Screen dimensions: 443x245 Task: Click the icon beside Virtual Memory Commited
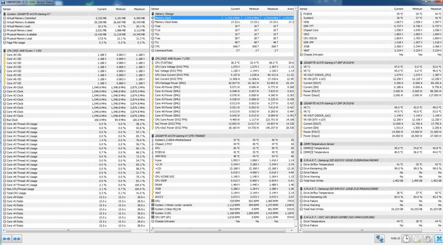[4, 18]
